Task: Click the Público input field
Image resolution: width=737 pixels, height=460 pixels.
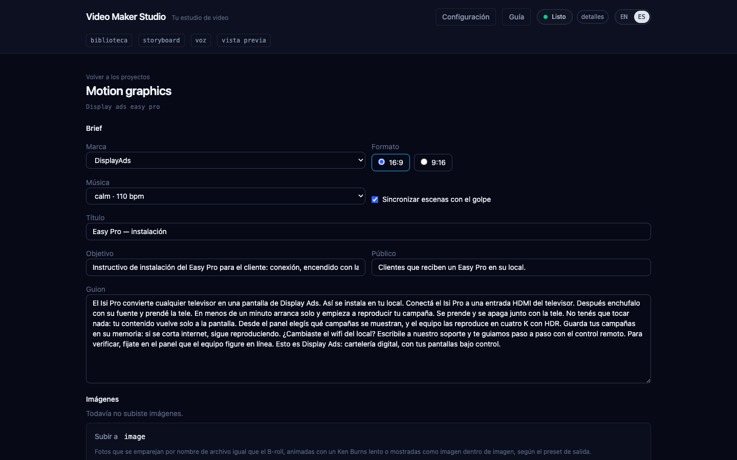Action: coord(511,267)
